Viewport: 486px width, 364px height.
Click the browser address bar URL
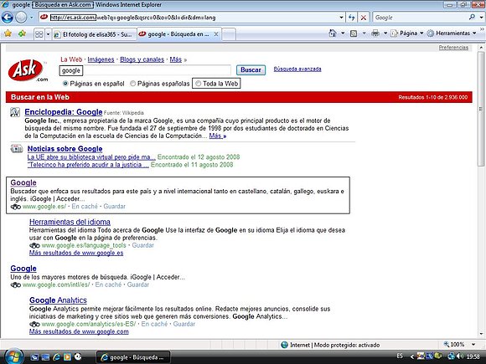pyautogui.click(x=132, y=18)
